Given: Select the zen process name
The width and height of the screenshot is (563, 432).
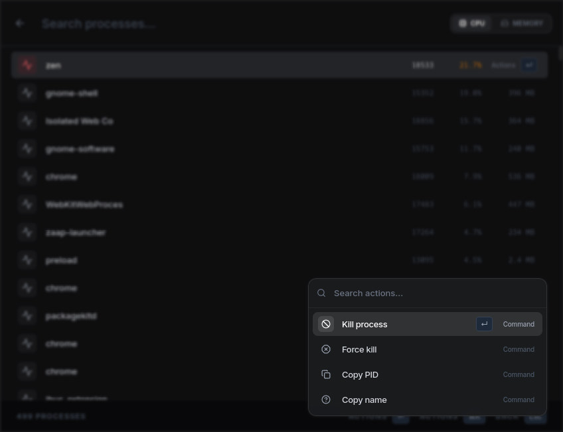Looking at the screenshot, I should pos(53,66).
